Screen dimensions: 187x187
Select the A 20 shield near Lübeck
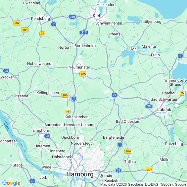pyautogui.click(x=149, y=106)
